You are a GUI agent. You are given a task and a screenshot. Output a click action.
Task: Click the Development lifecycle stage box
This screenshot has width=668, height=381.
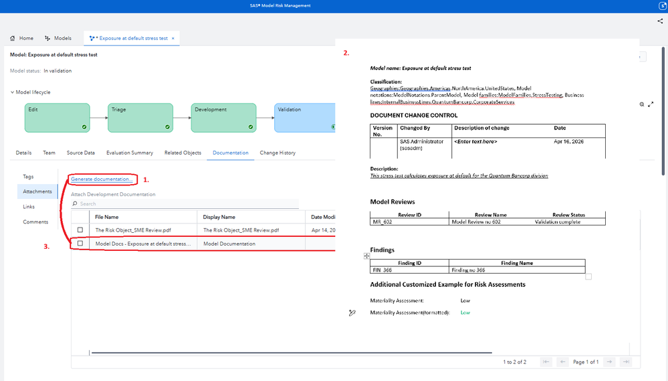[223, 118]
